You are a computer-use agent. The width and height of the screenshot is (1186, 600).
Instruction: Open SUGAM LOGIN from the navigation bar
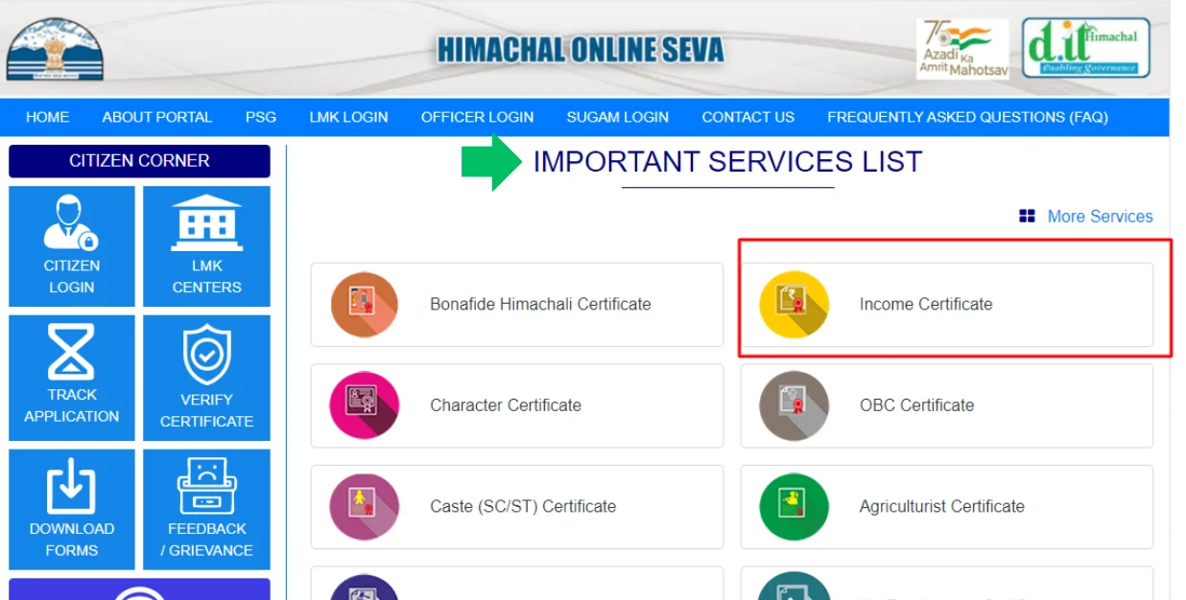click(x=617, y=117)
